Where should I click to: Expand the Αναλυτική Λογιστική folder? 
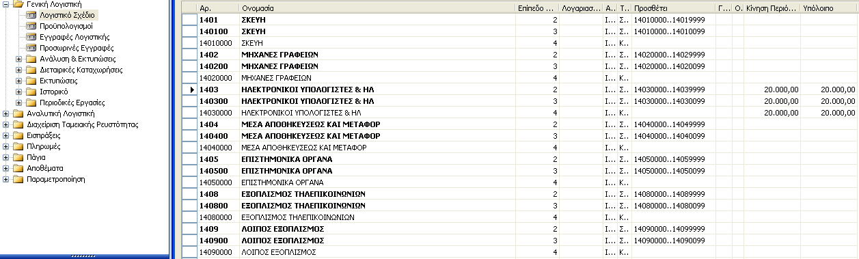[x=6, y=113]
